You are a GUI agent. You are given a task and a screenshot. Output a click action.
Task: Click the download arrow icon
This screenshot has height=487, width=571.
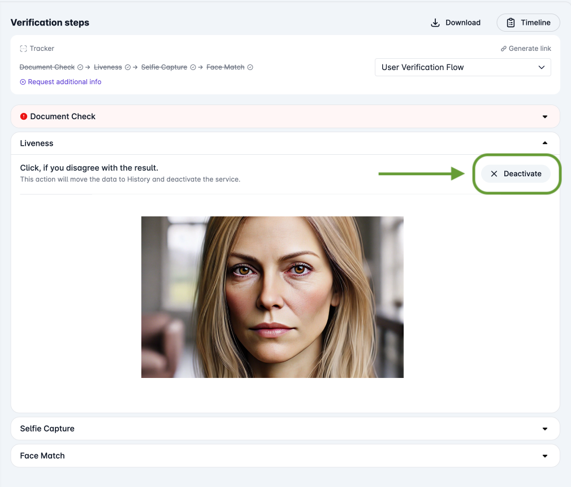click(x=435, y=23)
